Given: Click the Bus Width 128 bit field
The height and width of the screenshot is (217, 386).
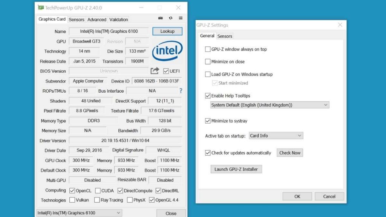Looking at the screenshot, I should coord(165,121).
